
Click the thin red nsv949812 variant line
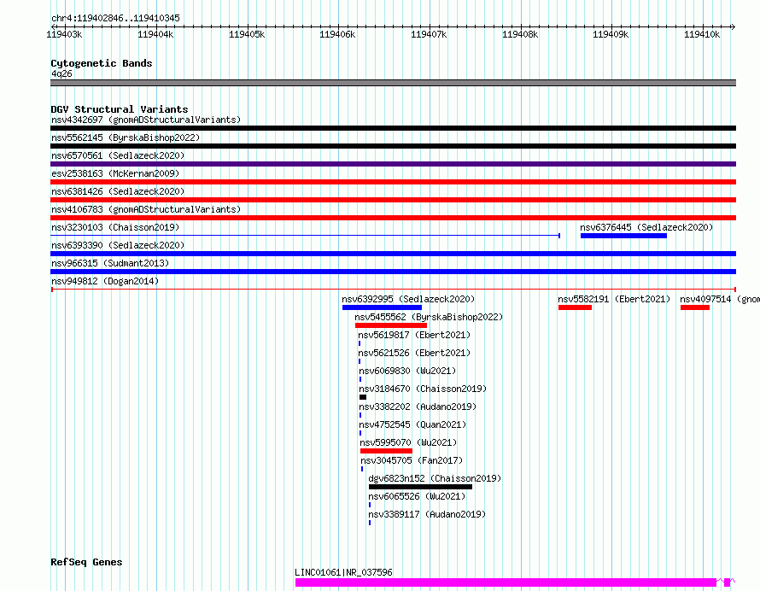(x=393, y=290)
